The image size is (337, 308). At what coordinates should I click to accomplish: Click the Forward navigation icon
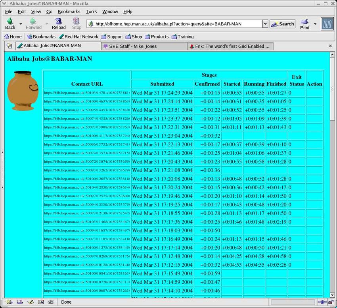click(x=33, y=21)
